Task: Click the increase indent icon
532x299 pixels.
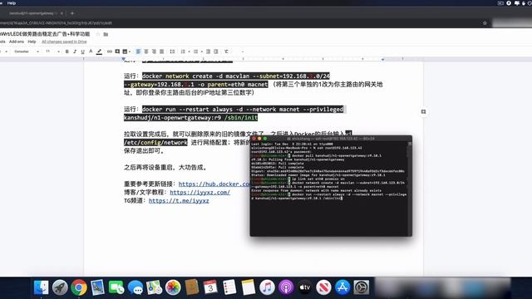Action: click(216, 51)
